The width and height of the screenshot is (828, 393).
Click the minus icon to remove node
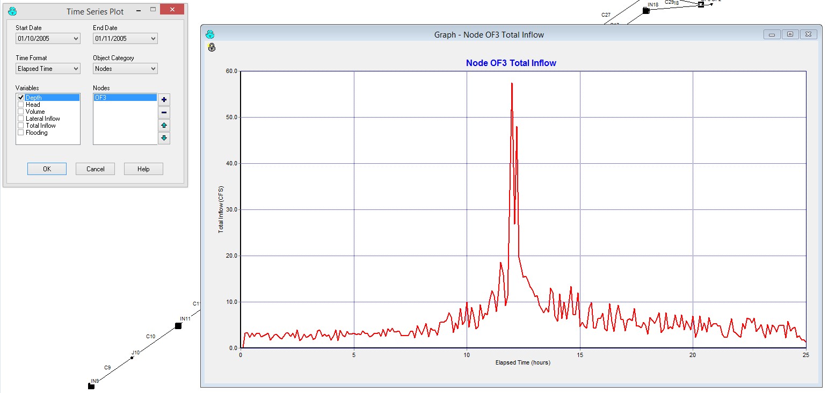click(164, 113)
